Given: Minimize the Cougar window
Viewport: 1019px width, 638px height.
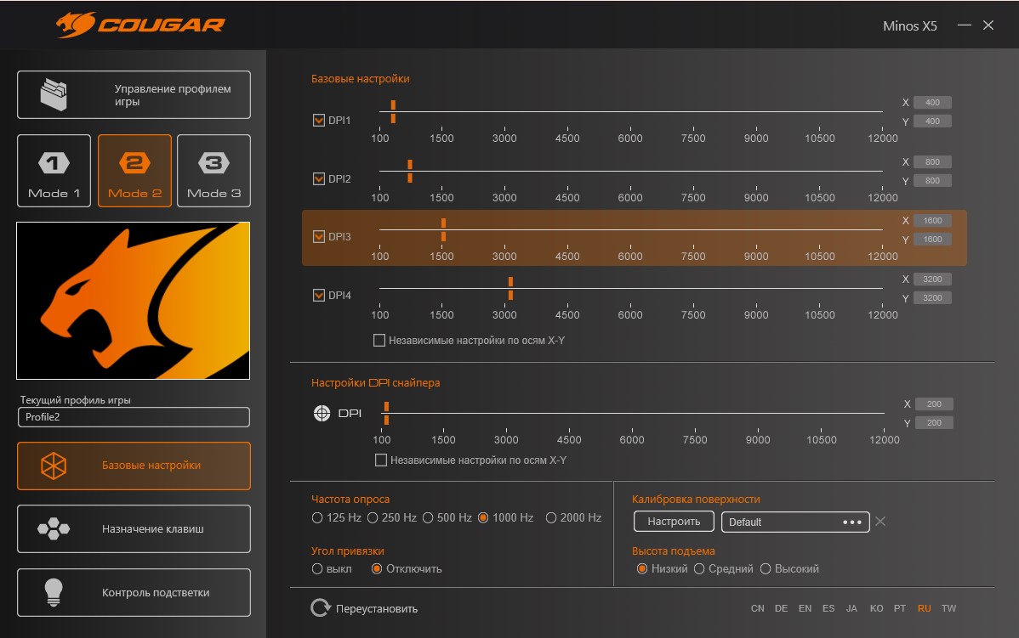Looking at the screenshot, I should click(x=965, y=25).
